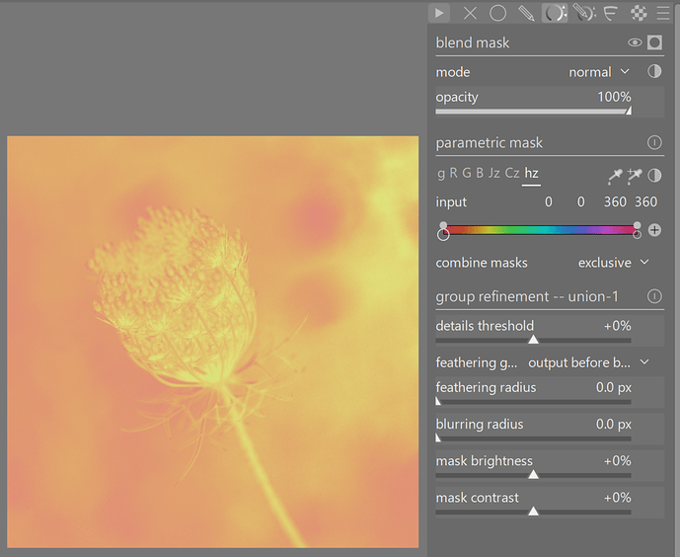This screenshot has height=557, width=680.
Task: Click the opacity 100% value
Action: 614,97
